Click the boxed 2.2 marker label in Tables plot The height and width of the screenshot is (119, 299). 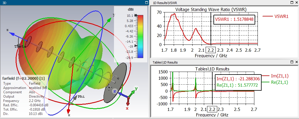(212, 109)
